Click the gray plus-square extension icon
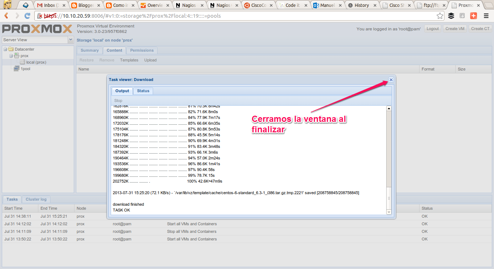The width and height of the screenshot is (494, 269). [x=462, y=16]
